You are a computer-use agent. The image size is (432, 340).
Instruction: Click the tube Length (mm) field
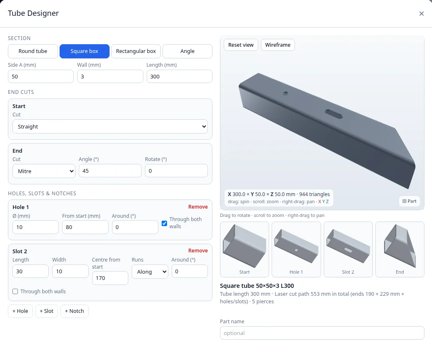[x=180, y=76]
